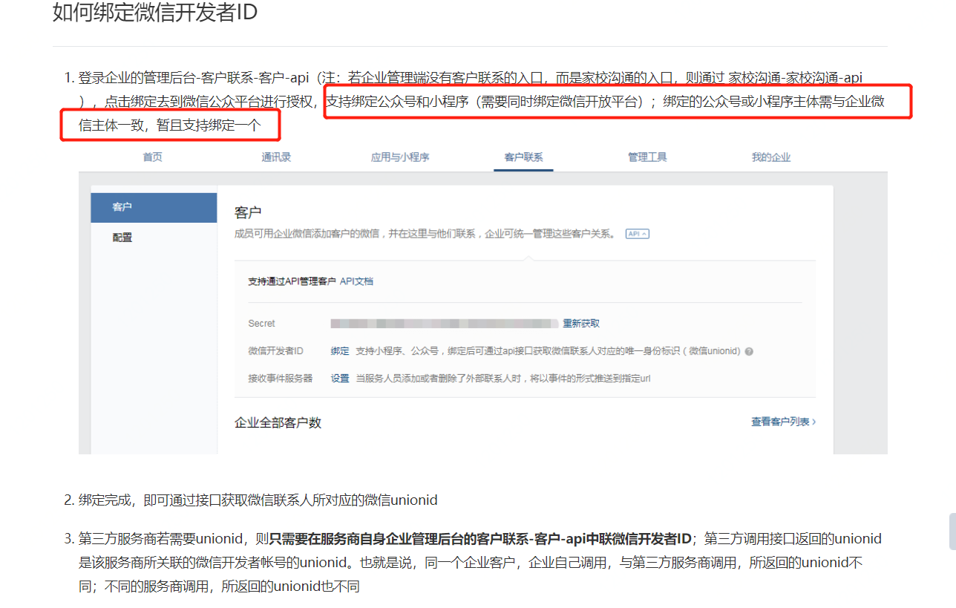This screenshot has width=956, height=608.
Task: Click the heading 如何绑定微信开发者ID
Action: pyautogui.click(x=155, y=13)
